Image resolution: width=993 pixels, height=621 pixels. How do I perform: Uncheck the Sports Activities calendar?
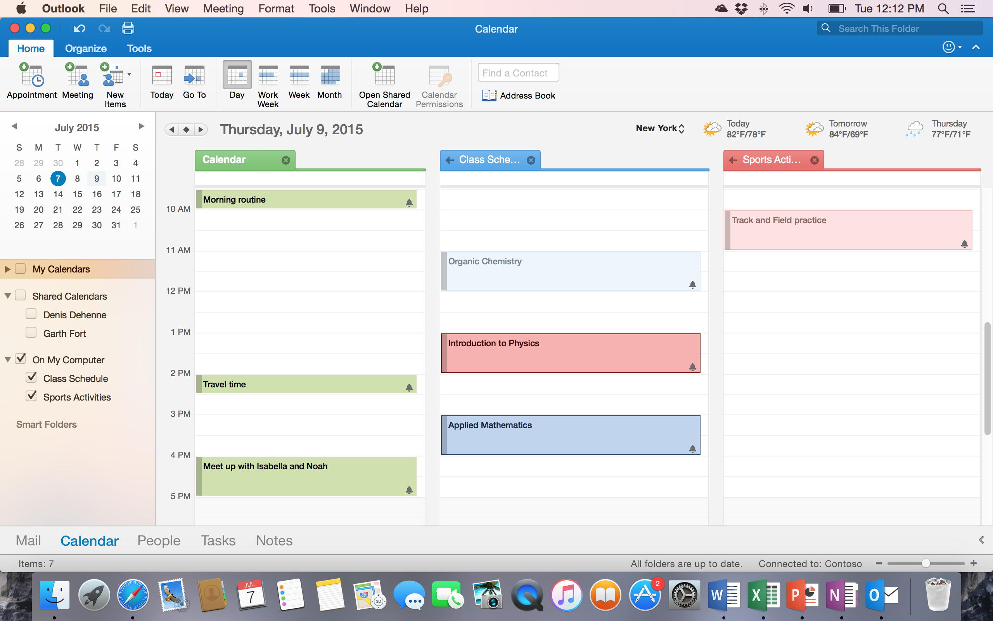(x=31, y=396)
